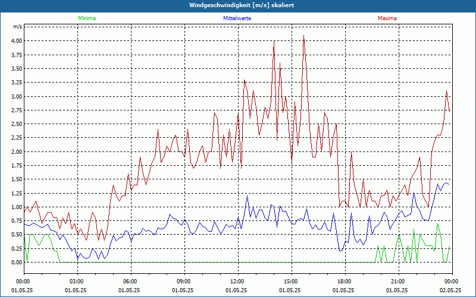Click the 4,00 y-axis value

17,41
